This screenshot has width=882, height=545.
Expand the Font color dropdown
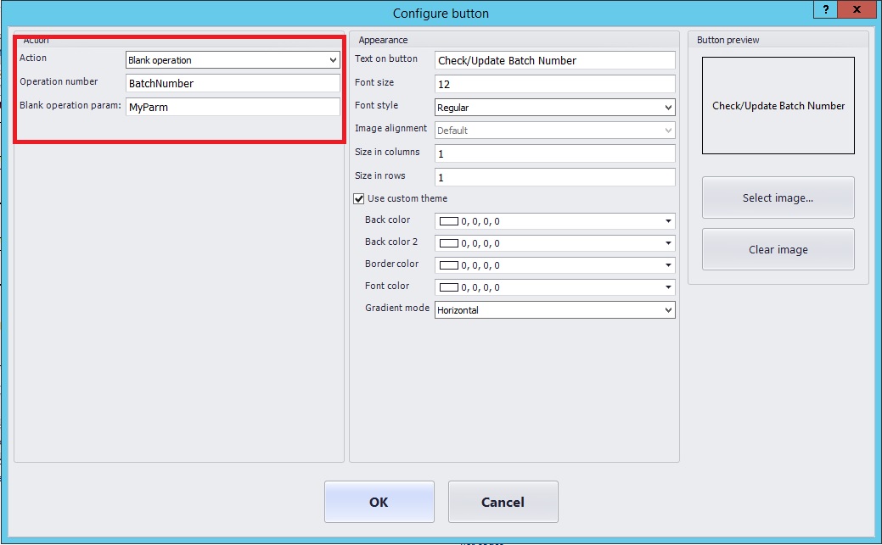[669, 287]
